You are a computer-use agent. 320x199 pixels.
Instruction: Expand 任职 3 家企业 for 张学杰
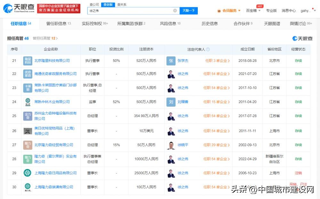point(217,61)
